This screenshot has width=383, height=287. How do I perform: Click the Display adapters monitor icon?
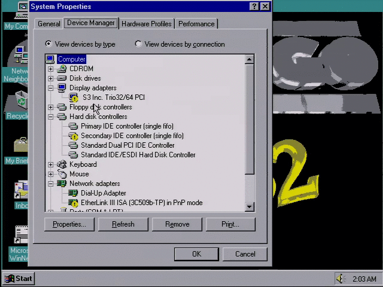(62, 88)
